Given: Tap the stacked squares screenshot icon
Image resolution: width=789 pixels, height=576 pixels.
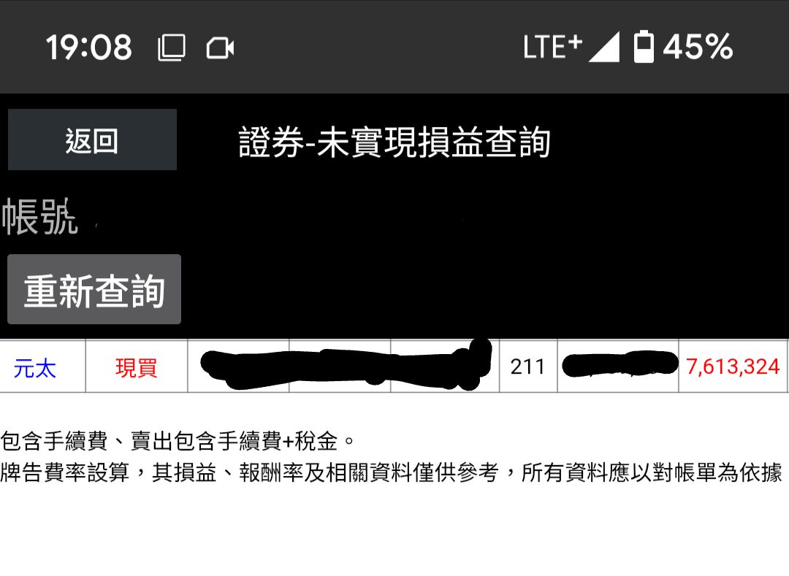Looking at the screenshot, I should point(172,47).
